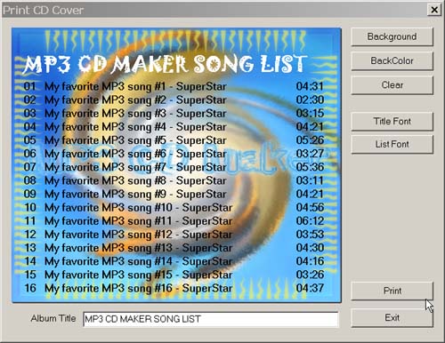Click the 04:37 duration value

(x=310, y=288)
